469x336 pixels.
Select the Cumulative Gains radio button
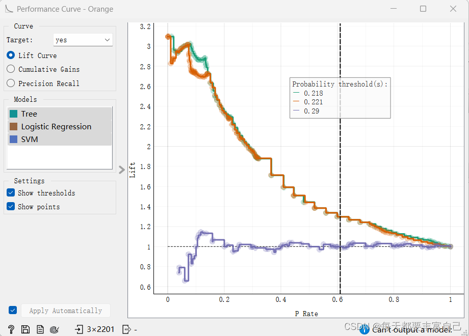point(11,69)
